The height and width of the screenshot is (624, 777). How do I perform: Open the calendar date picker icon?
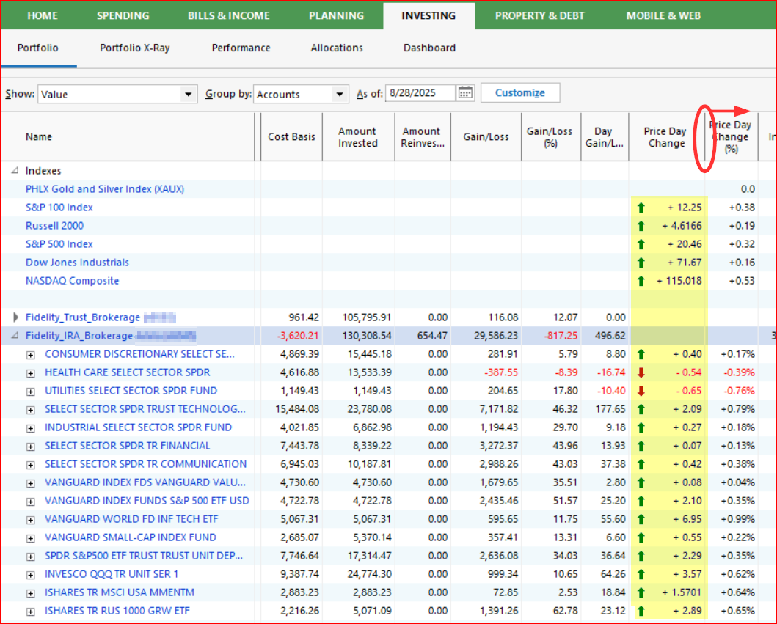[x=465, y=93]
